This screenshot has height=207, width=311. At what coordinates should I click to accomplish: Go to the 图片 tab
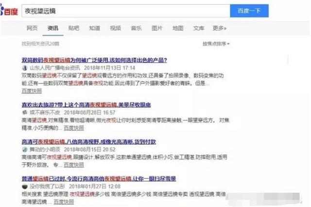[x=157, y=28]
